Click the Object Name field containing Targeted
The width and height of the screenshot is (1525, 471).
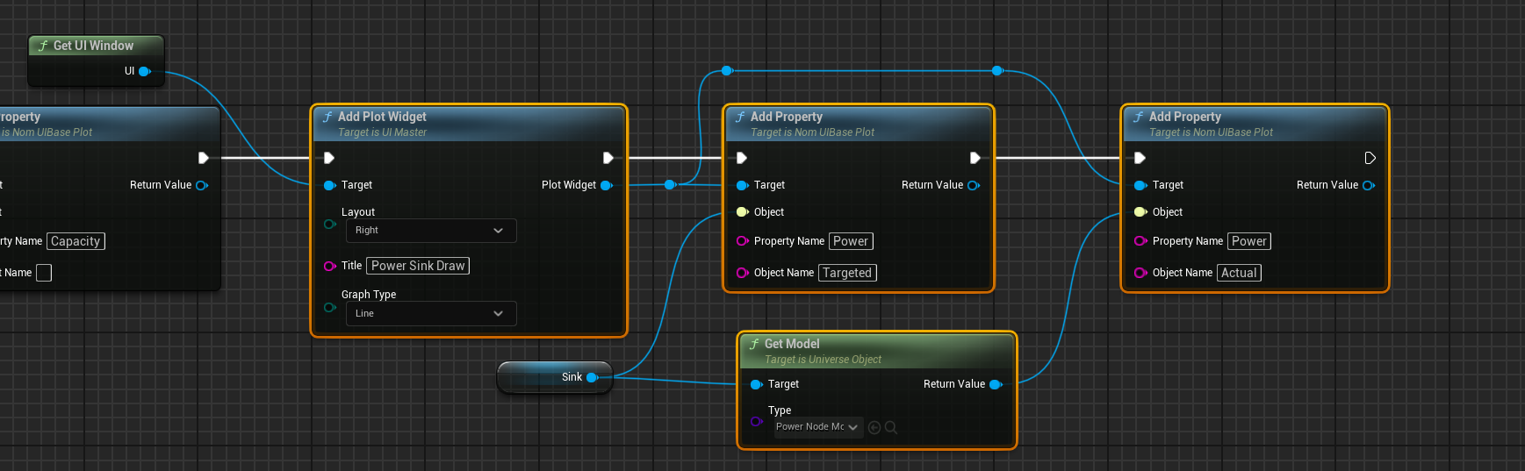(x=847, y=273)
